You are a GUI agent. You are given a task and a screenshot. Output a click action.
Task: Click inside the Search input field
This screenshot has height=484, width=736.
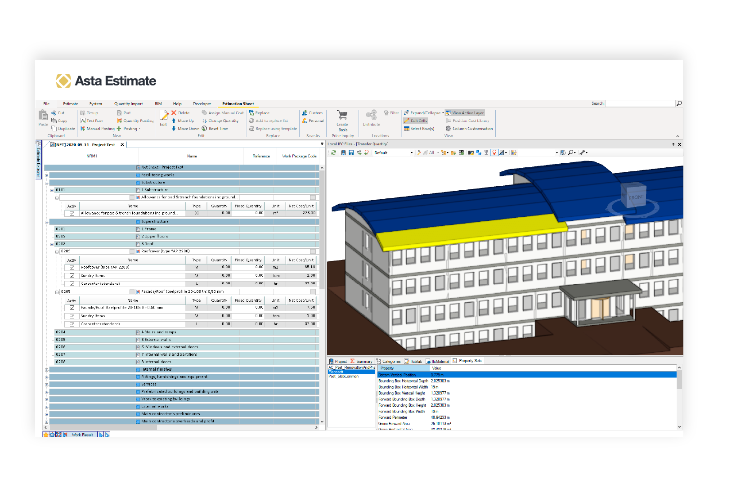point(640,103)
